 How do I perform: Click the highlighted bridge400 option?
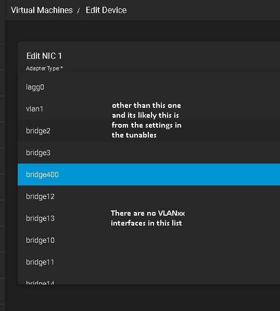coord(149,175)
